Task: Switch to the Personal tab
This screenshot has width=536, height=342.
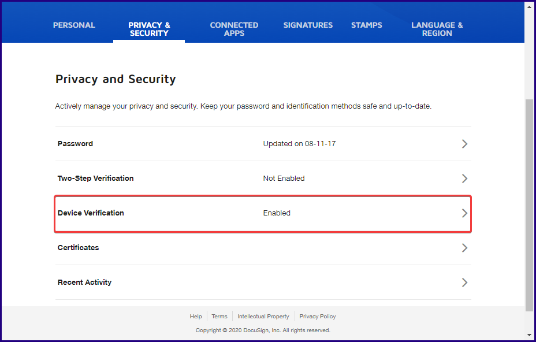Action: (74, 25)
